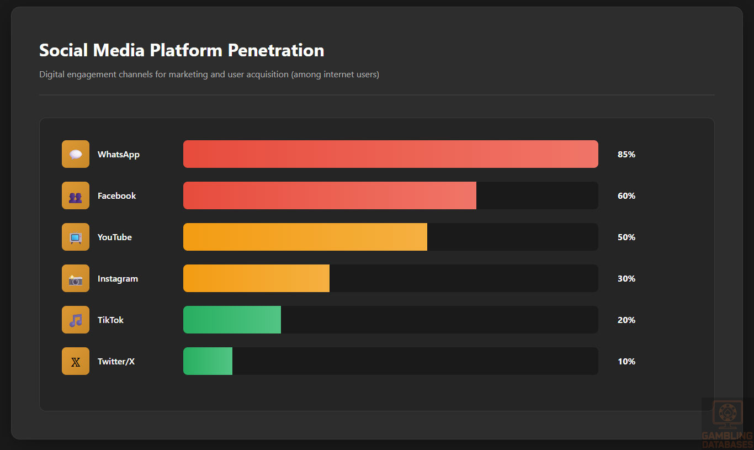Select the 10% Twitter/X value
Image resolution: width=754 pixels, height=450 pixels.
(626, 362)
